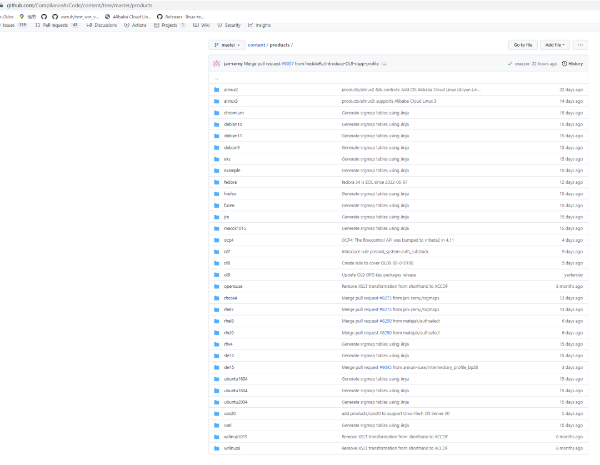Open the debian9 folder name link

point(232,148)
